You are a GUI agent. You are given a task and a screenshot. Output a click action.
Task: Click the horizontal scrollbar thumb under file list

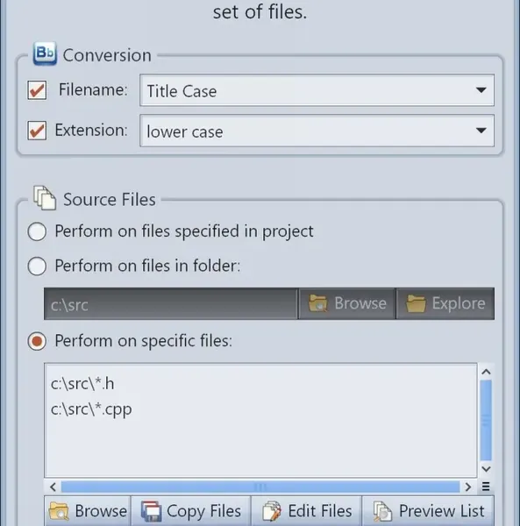point(260,487)
